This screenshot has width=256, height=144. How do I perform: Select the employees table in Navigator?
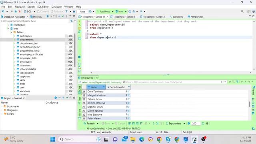26,62
